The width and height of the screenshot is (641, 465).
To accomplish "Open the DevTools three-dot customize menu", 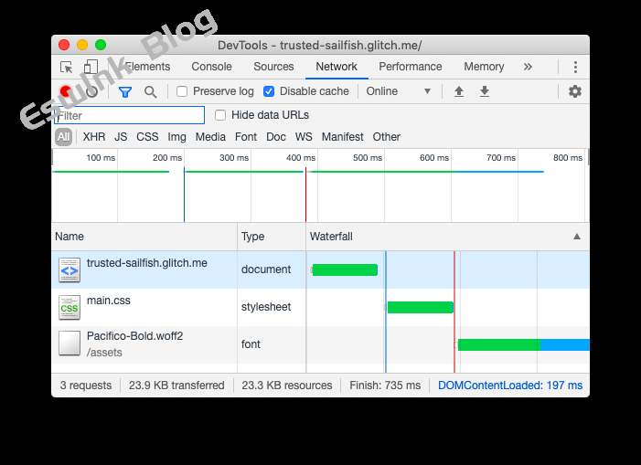I will coord(575,67).
